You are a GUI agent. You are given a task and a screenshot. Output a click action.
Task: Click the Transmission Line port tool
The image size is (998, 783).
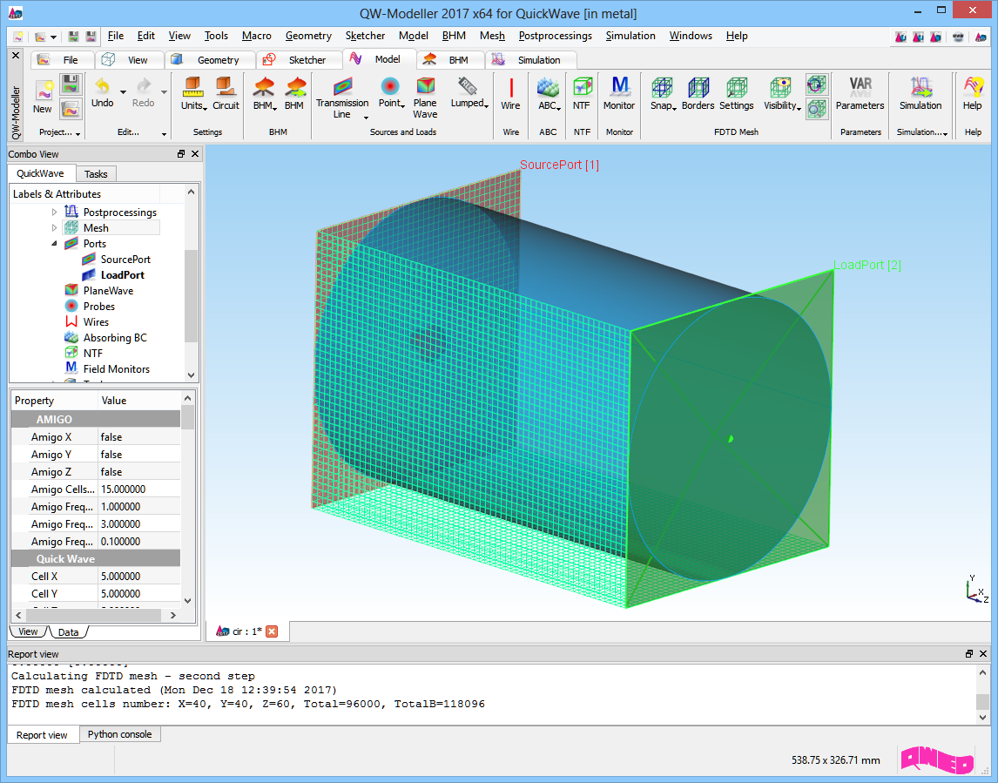[x=341, y=98]
